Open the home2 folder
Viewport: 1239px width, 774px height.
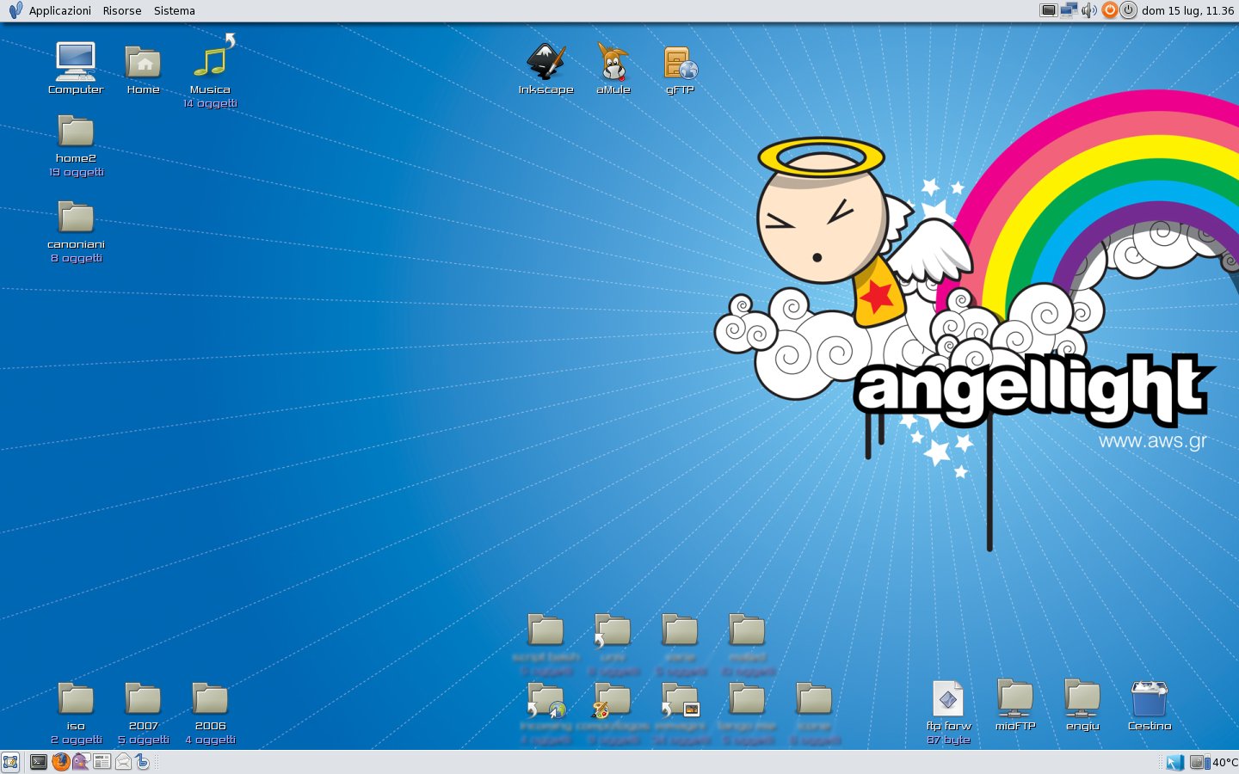tap(76, 131)
